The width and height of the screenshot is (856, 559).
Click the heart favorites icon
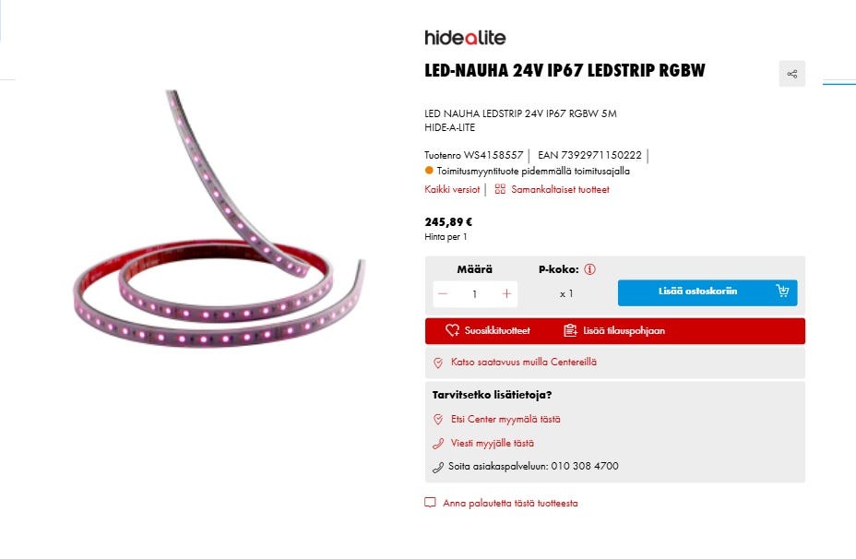pyautogui.click(x=452, y=330)
